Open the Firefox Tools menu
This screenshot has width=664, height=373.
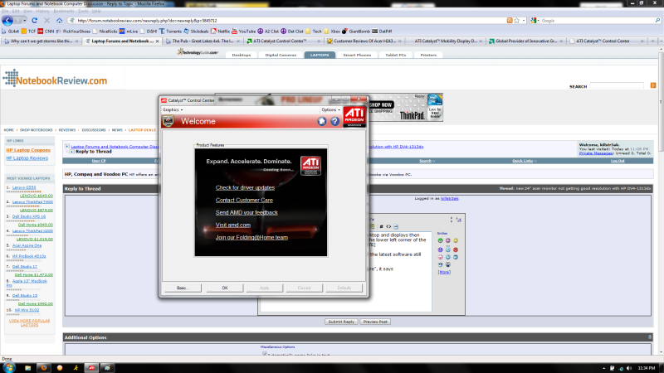pos(83,11)
